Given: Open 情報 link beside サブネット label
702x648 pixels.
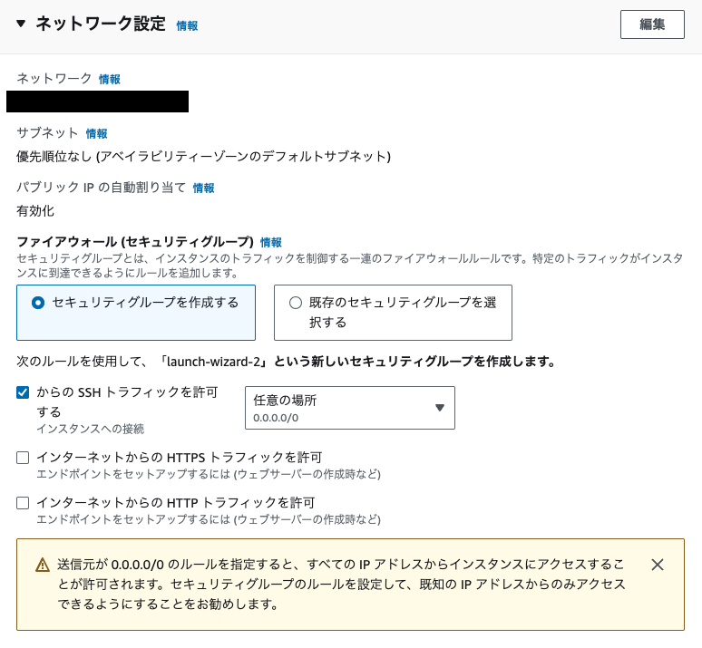Looking at the screenshot, I should tap(96, 133).
